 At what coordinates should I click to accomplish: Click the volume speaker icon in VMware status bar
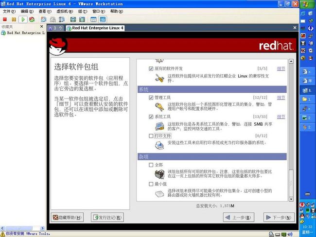pos(290,234)
